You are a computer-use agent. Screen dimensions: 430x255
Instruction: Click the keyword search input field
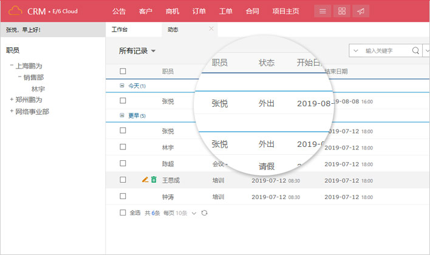[386, 51]
